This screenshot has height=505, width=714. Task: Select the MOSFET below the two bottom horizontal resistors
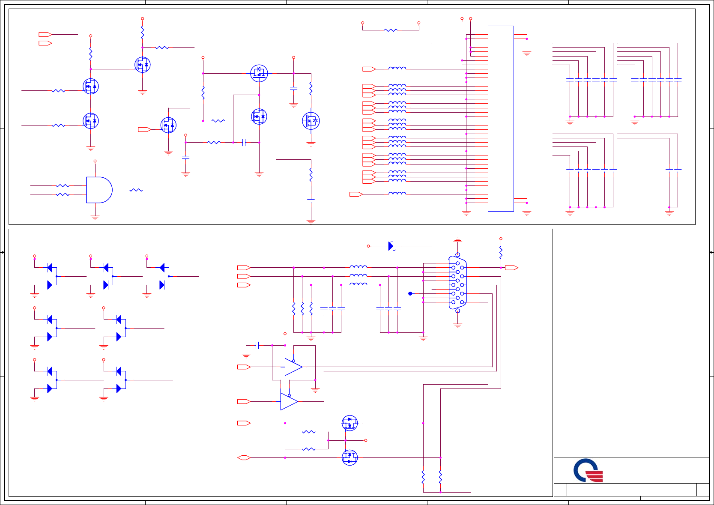(x=350, y=457)
